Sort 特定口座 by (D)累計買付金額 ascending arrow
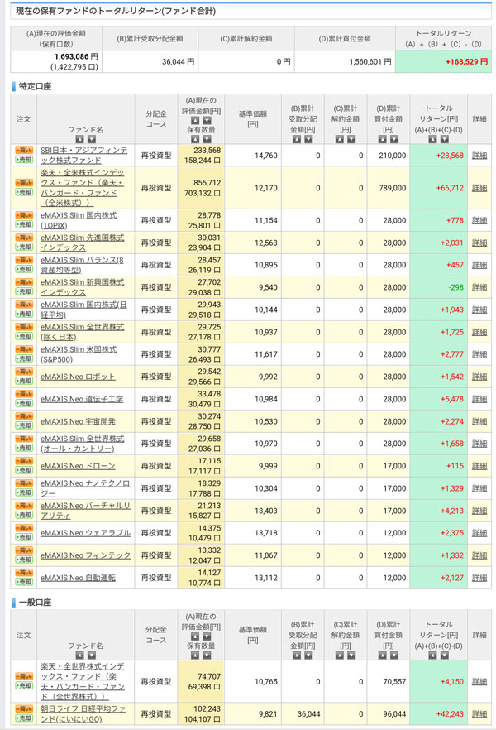496x730 pixels. (x=381, y=138)
